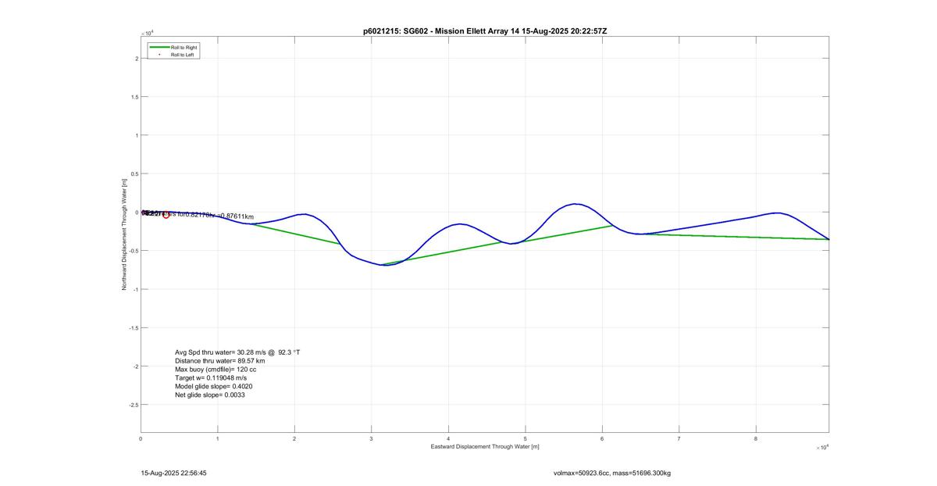
Task: Click the blue track peak near eastward 5.6
Action: point(575,204)
